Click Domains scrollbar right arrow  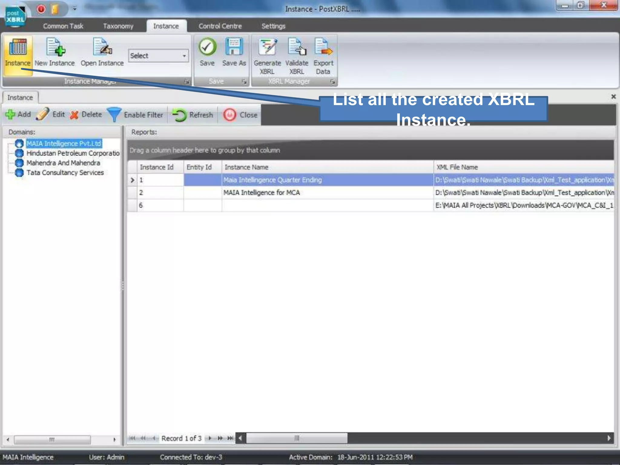(114, 440)
